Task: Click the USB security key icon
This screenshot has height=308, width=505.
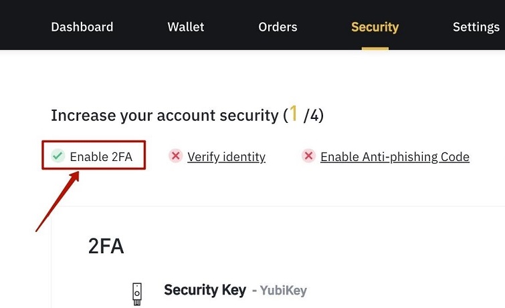Action: tap(136, 291)
